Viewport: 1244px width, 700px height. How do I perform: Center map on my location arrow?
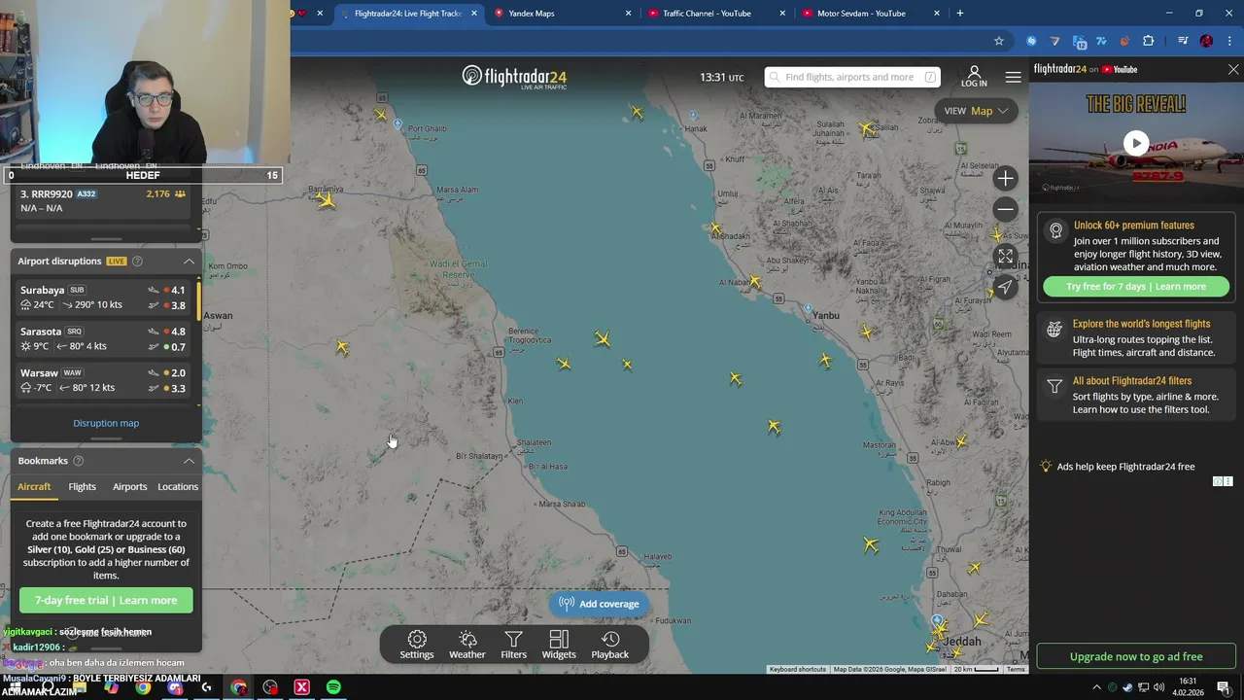click(1006, 287)
